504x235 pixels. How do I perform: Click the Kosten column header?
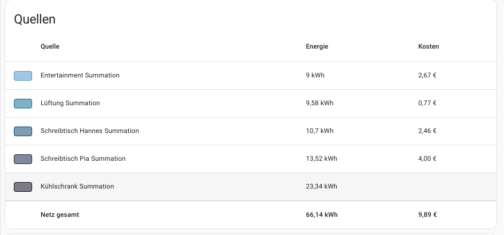[428, 47]
